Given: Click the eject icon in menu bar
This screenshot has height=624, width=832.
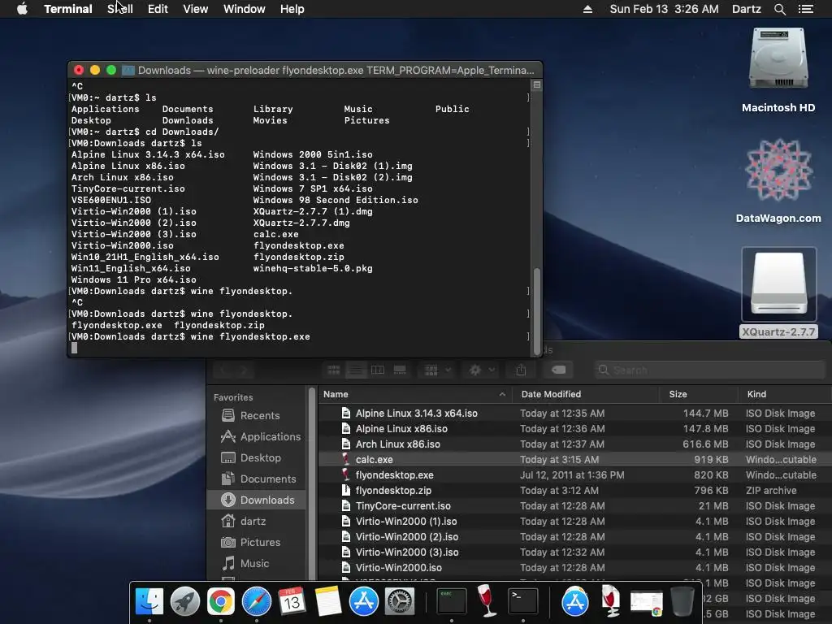Looking at the screenshot, I should 587,9.
